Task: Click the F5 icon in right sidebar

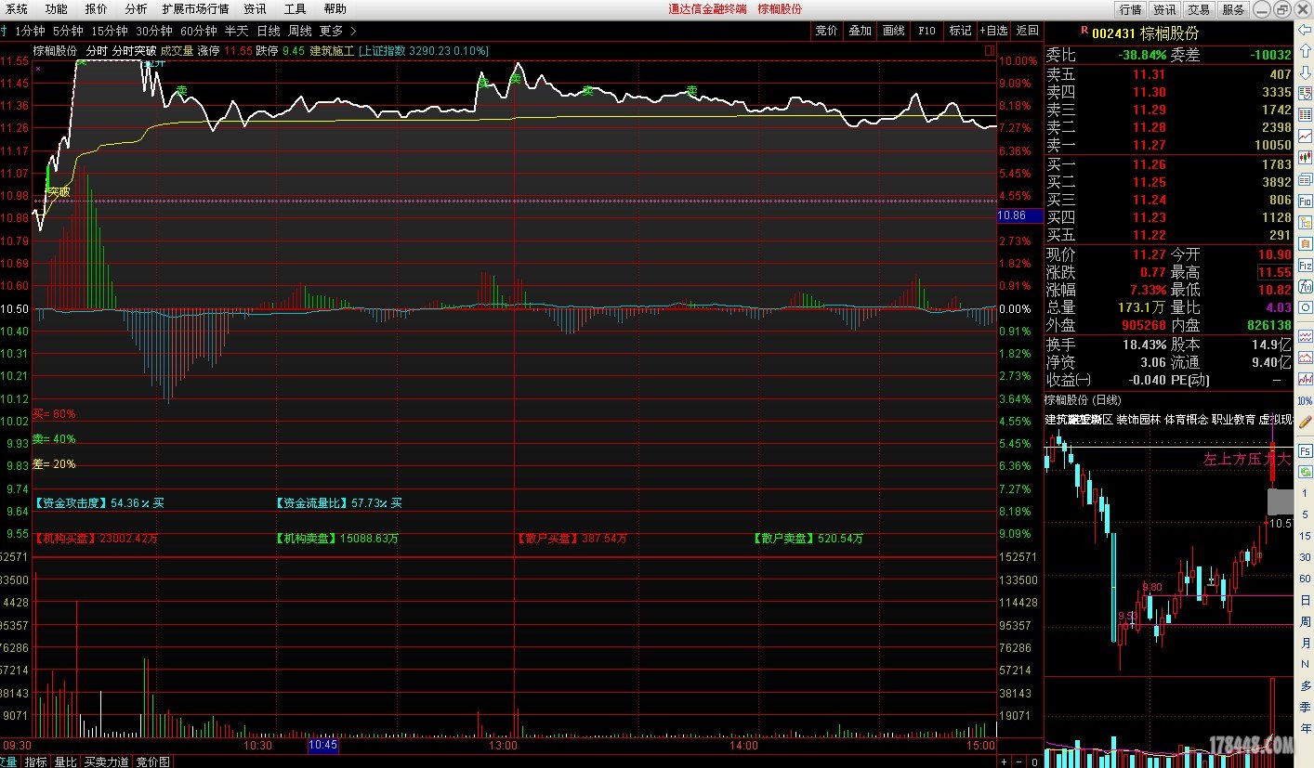Action: click(x=1306, y=449)
